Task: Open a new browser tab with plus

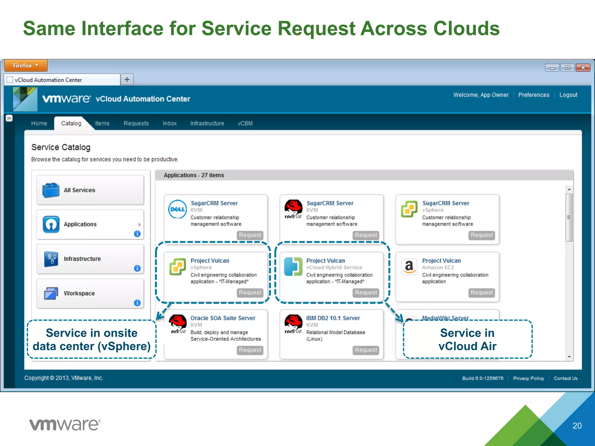Action: pyautogui.click(x=127, y=80)
